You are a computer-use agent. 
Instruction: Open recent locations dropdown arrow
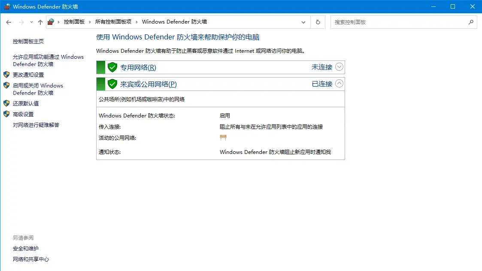click(x=31, y=22)
